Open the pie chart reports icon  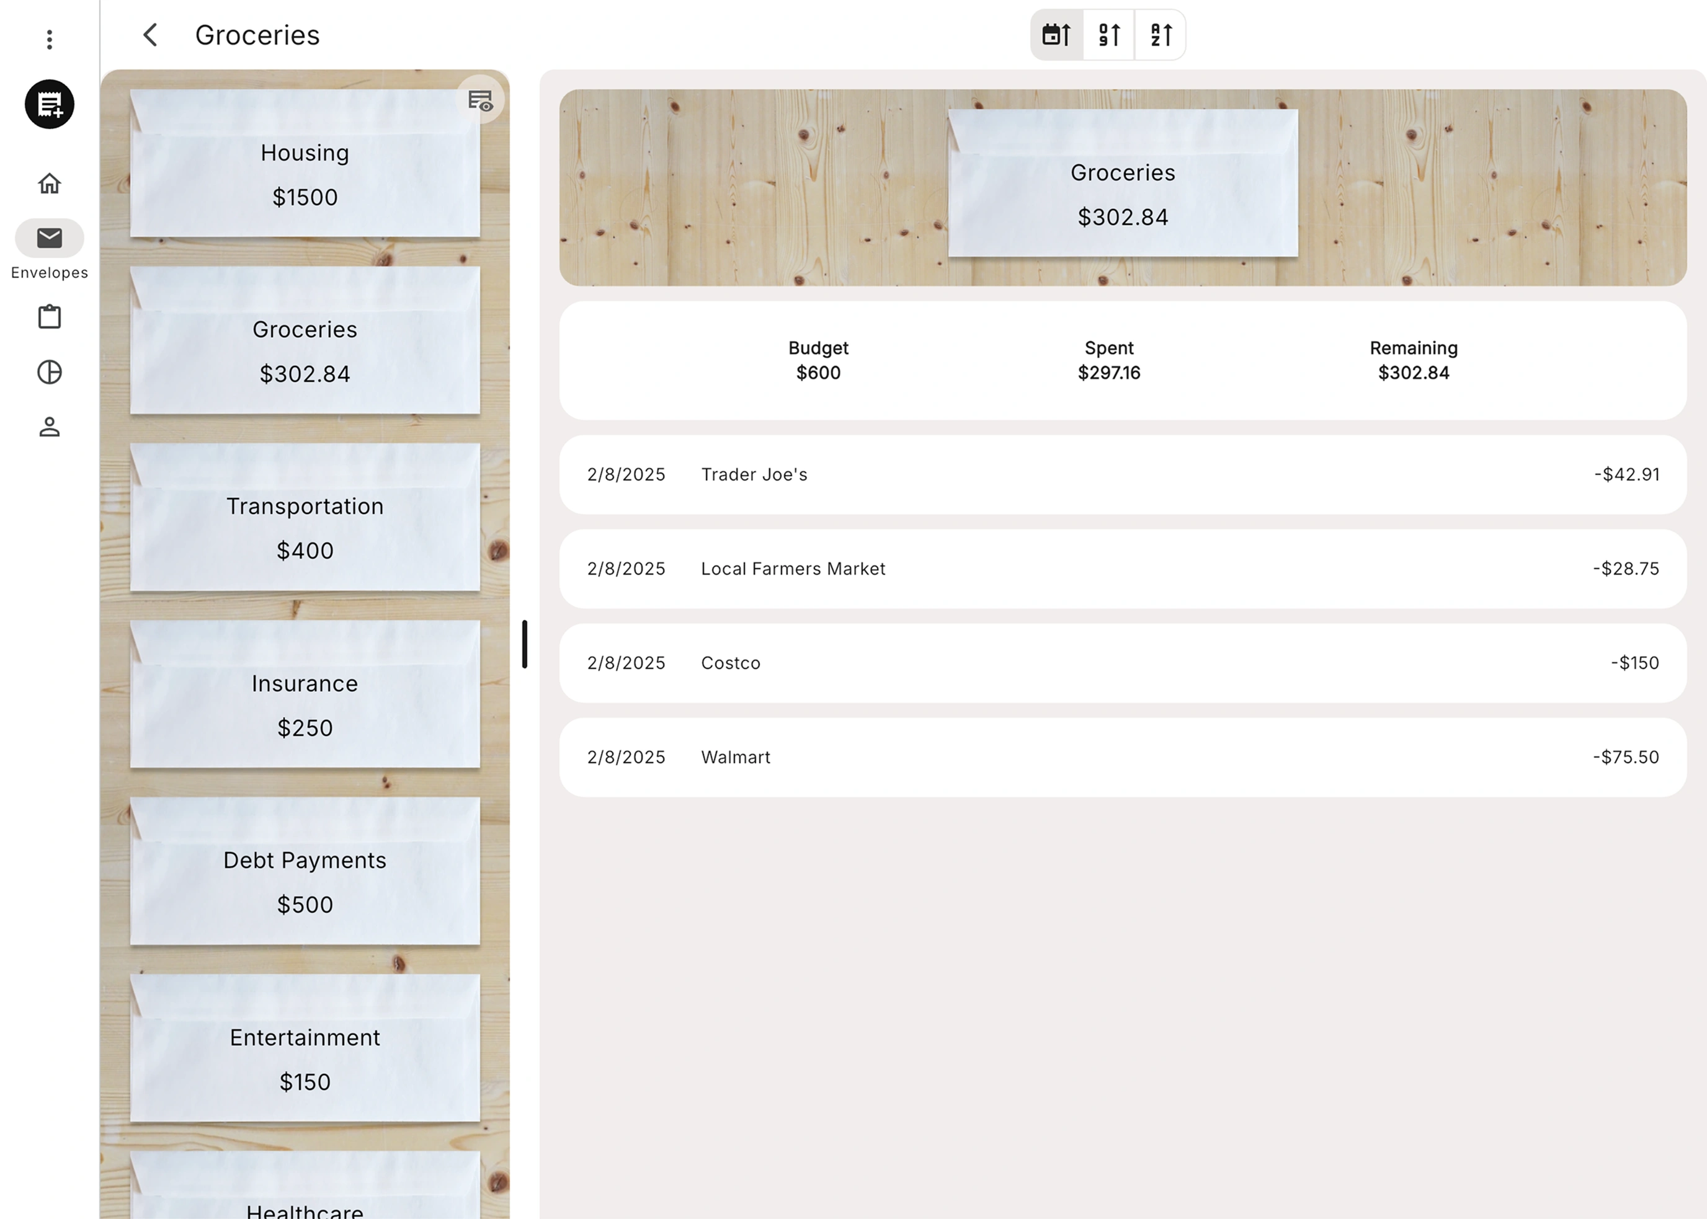pos(50,372)
